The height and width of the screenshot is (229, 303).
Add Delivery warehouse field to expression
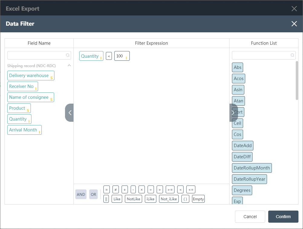tap(31, 76)
